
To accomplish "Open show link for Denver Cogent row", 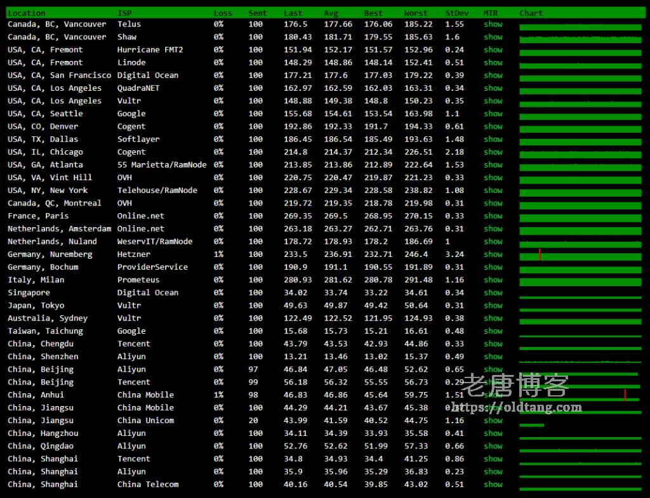I will pyautogui.click(x=493, y=126).
